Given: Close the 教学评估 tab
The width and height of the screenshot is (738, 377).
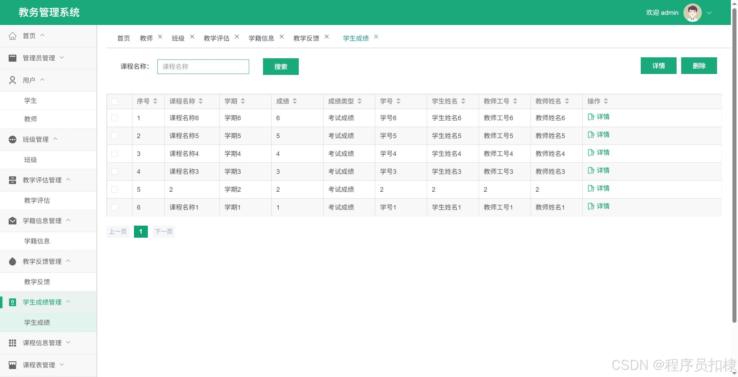Looking at the screenshot, I should coord(237,37).
